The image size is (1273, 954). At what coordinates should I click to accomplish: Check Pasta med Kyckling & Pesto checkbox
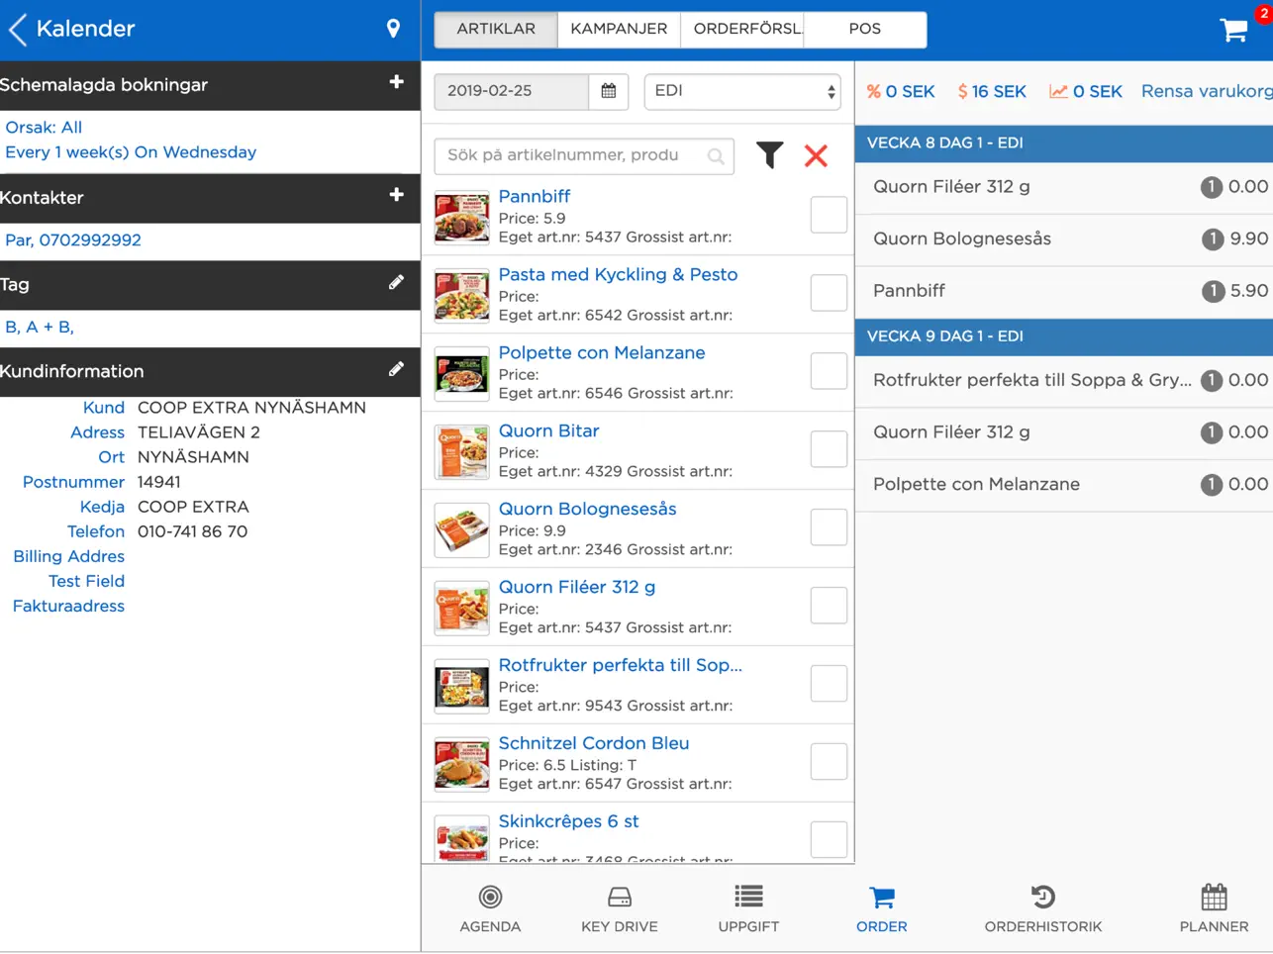[829, 293]
